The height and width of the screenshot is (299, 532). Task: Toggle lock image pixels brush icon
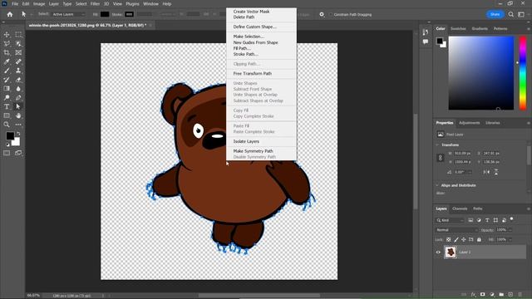click(456, 240)
